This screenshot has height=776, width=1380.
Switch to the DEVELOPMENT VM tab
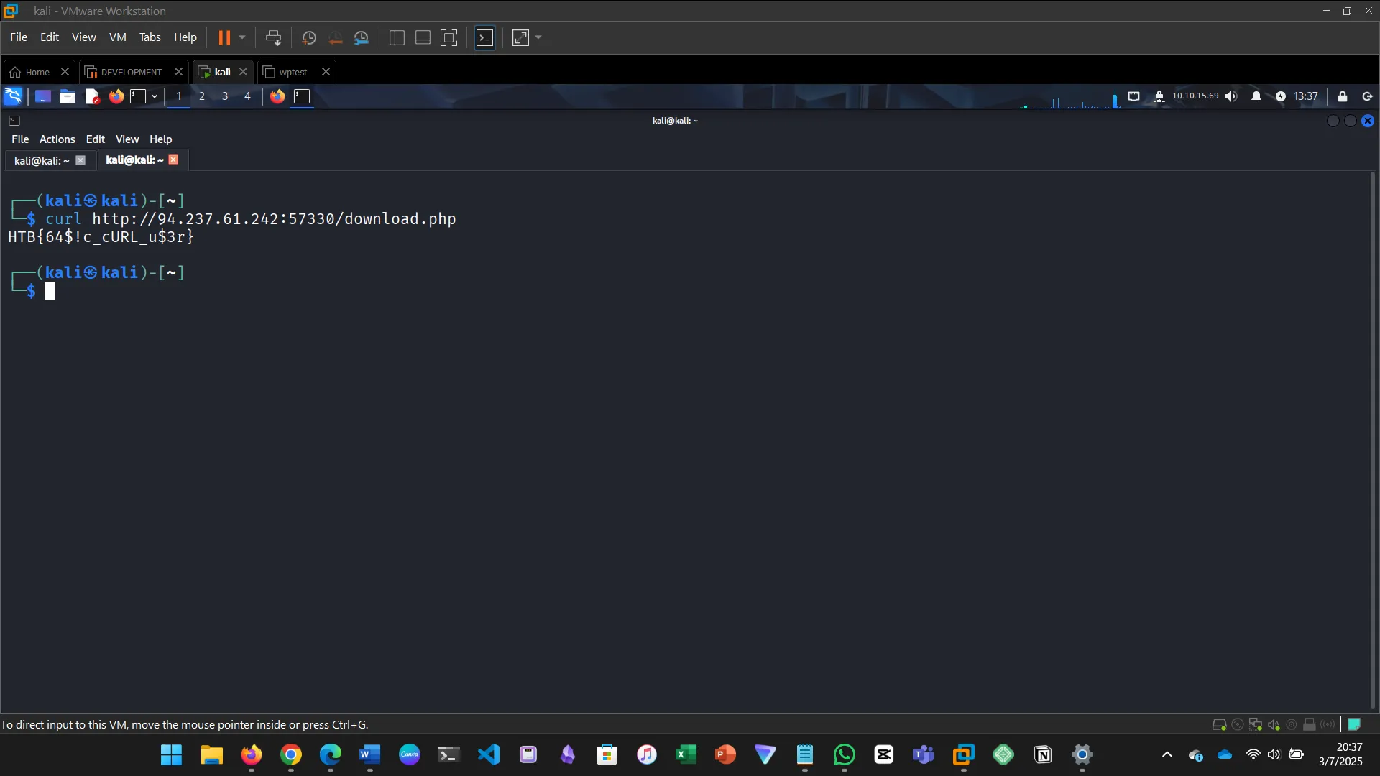pyautogui.click(x=131, y=72)
